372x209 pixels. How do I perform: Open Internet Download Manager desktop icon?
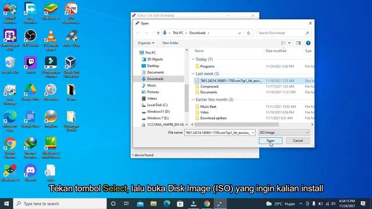tap(30, 148)
